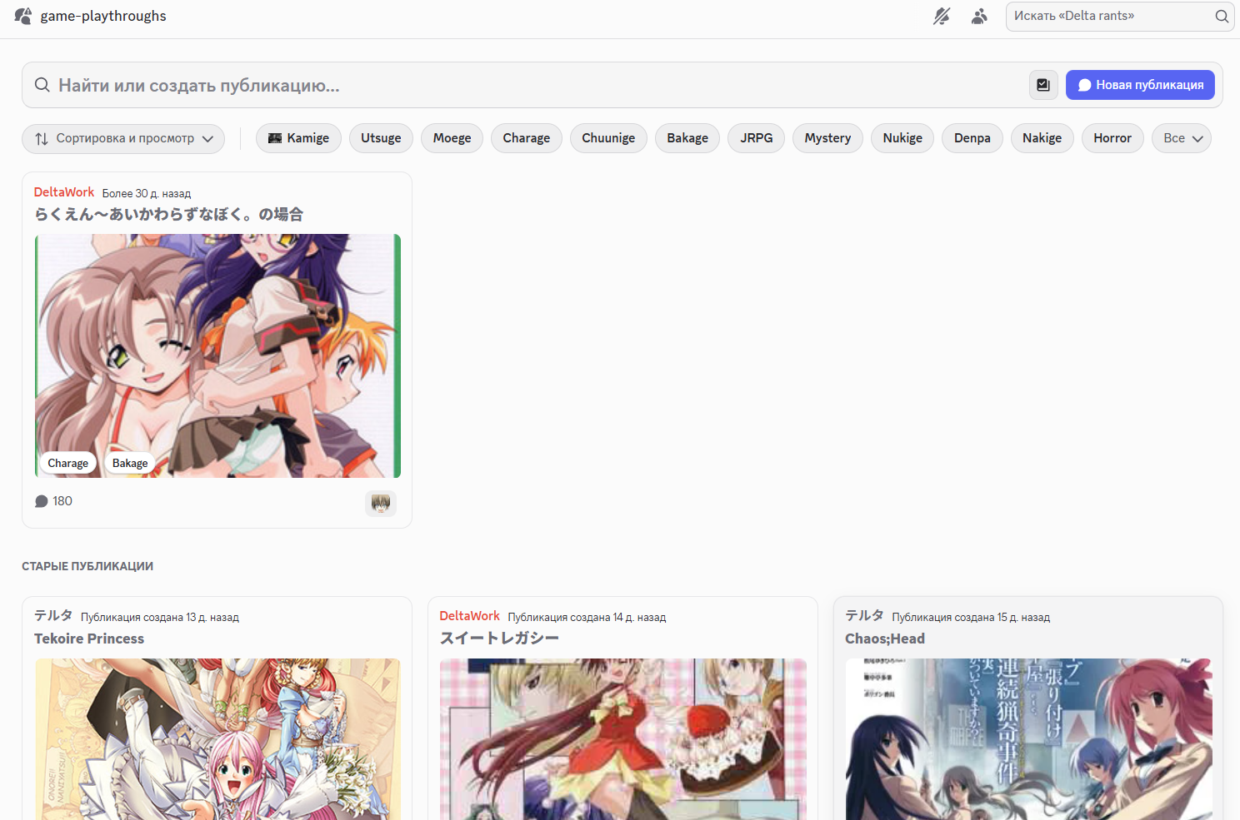This screenshot has width=1240, height=820.
Task: Click テルタ author on Tekoire Princess post
Action: (x=53, y=616)
